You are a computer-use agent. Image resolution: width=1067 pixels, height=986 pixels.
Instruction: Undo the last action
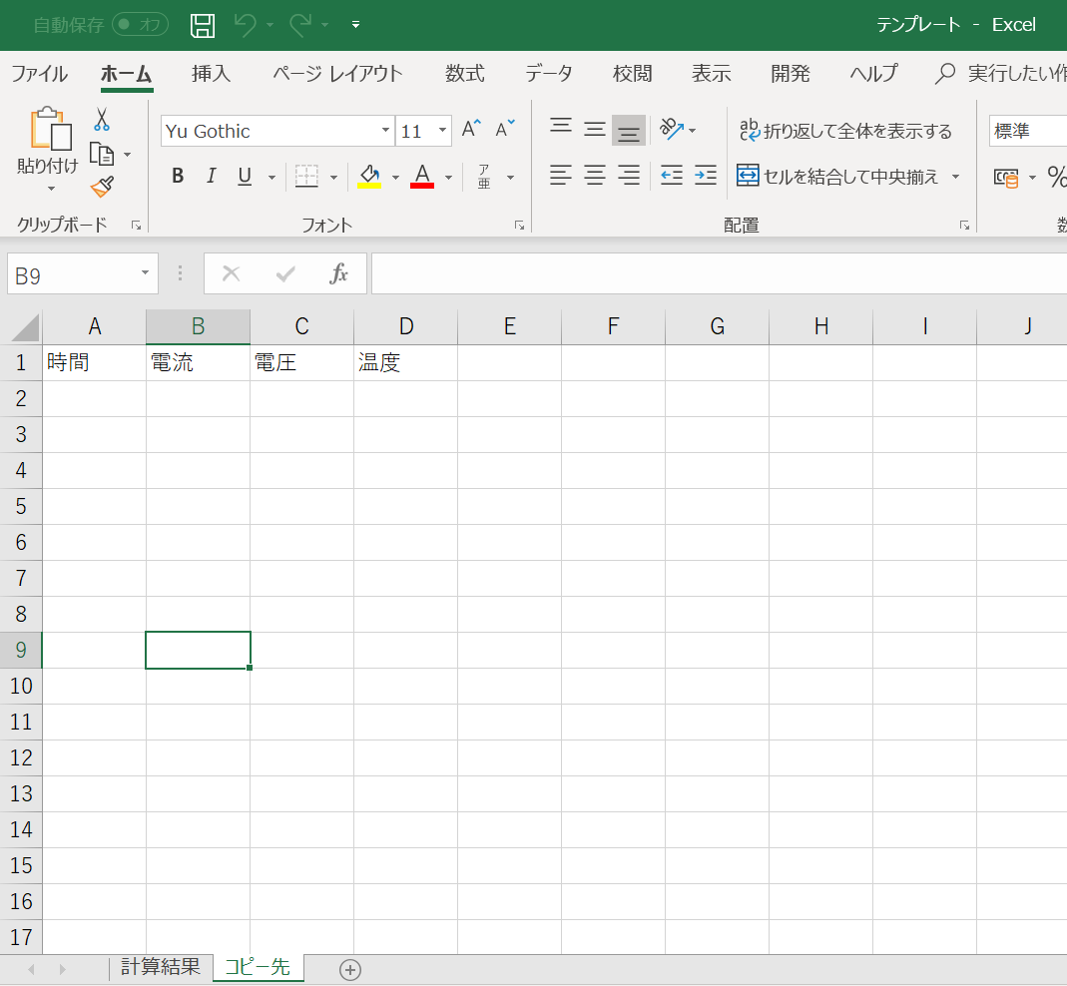245,25
